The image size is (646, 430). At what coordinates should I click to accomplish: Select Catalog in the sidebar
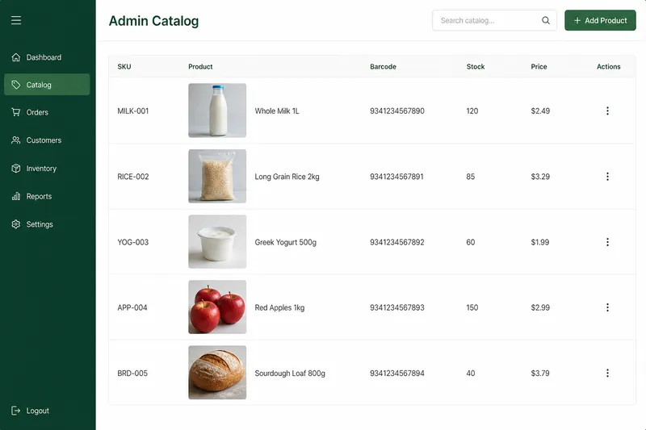pyautogui.click(x=47, y=85)
